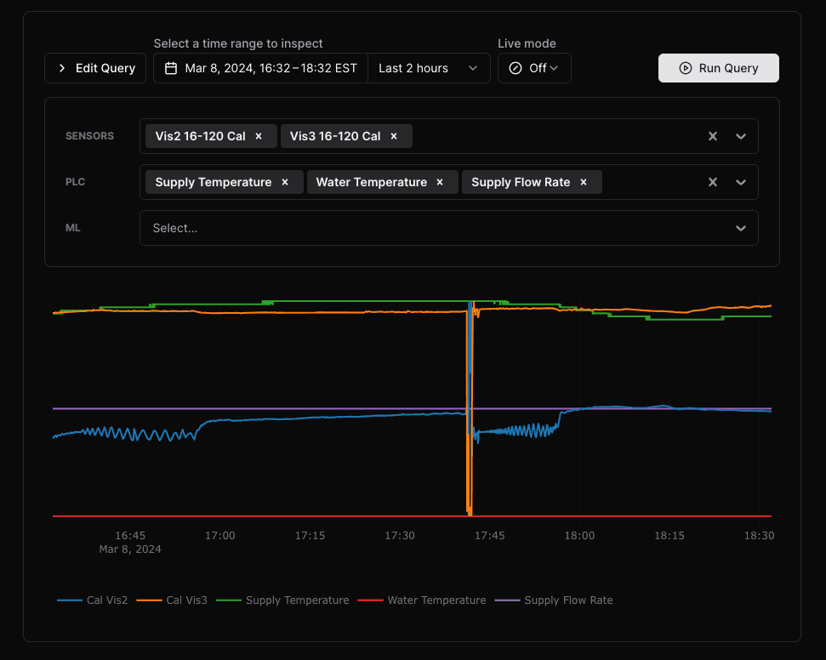Open the Last 2 hours dropdown

tap(428, 68)
